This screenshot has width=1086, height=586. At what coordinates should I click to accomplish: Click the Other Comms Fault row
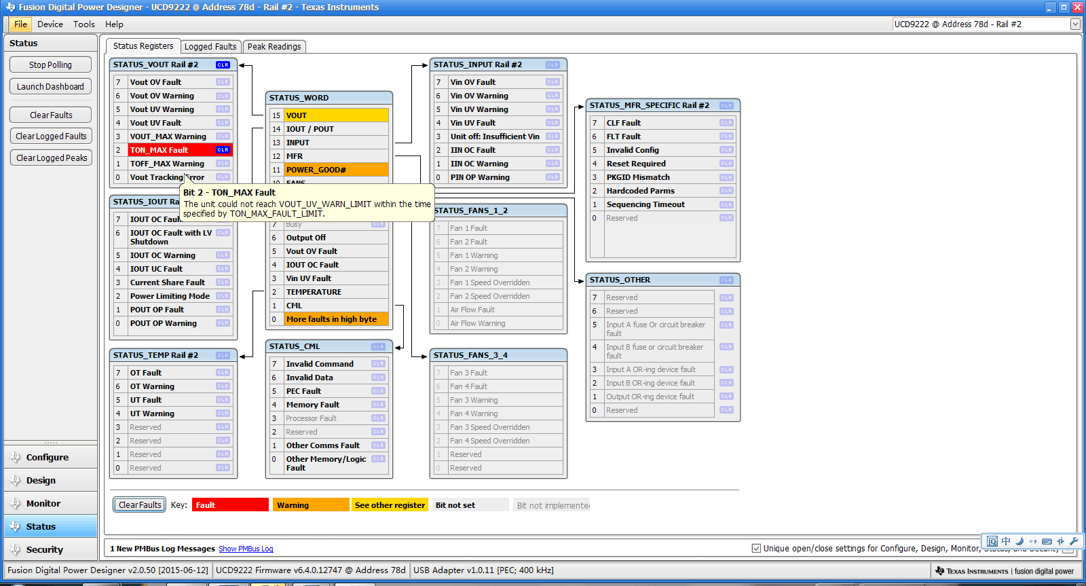pyautogui.click(x=329, y=445)
